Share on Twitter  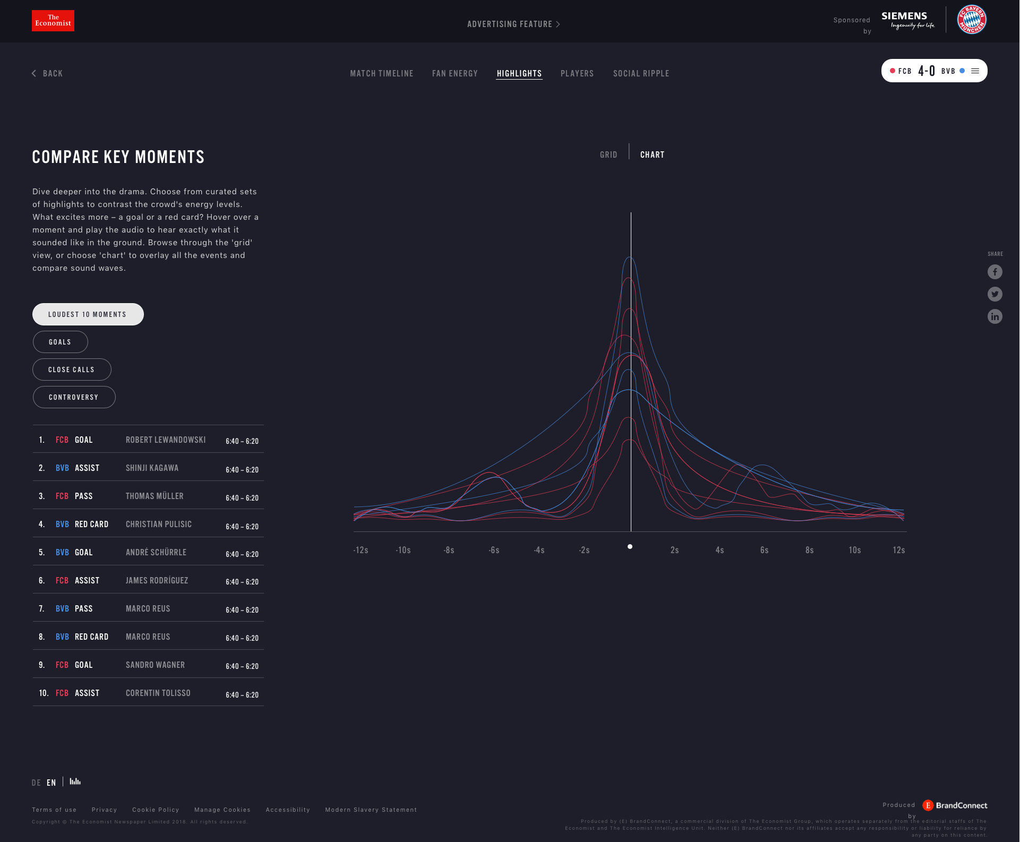995,294
